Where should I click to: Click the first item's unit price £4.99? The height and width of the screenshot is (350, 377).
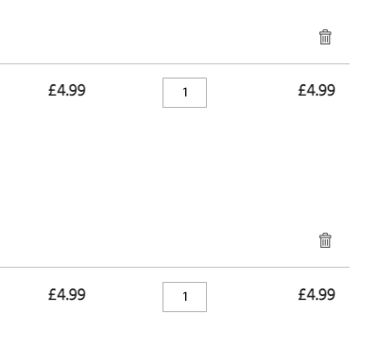tap(67, 91)
